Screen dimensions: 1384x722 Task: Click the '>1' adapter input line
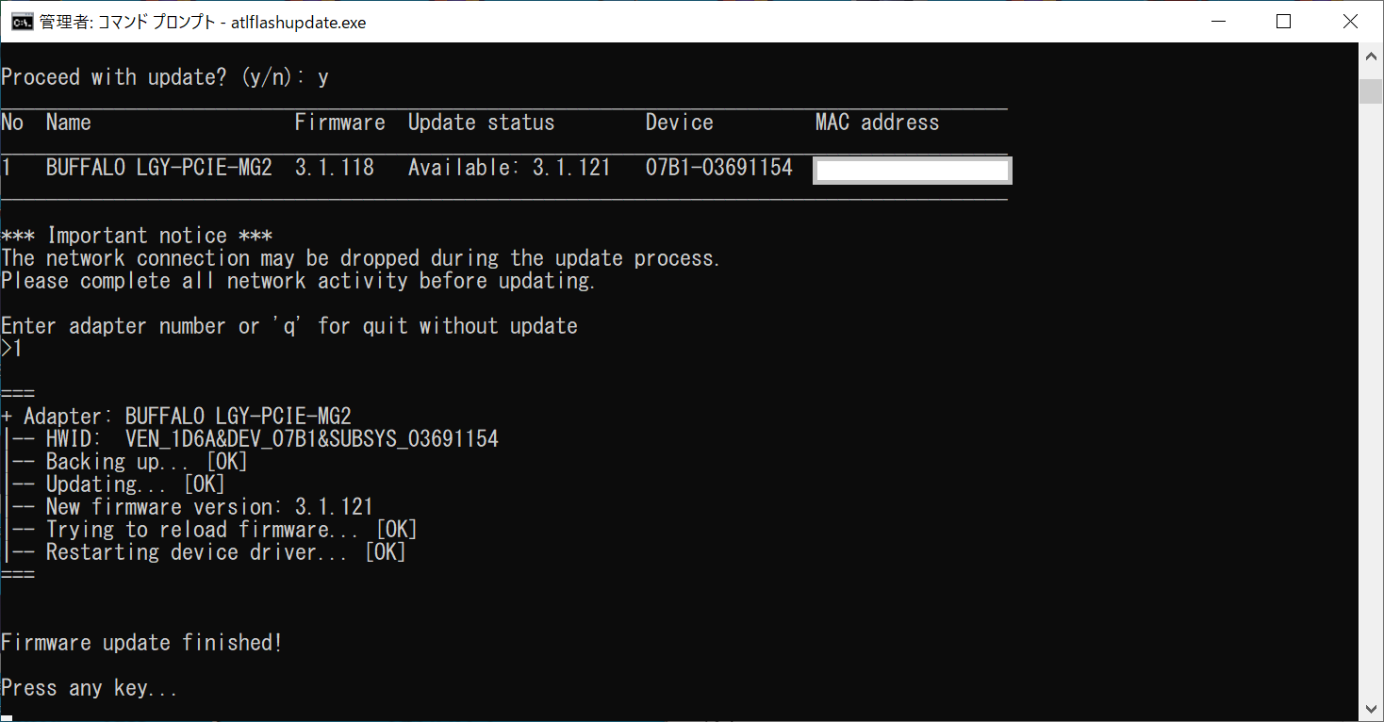[x=11, y=349]
